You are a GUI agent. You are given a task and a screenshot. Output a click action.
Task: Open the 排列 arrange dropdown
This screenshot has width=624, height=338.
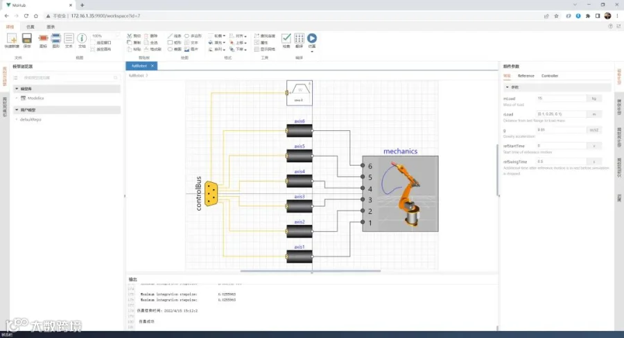[217, 49]
